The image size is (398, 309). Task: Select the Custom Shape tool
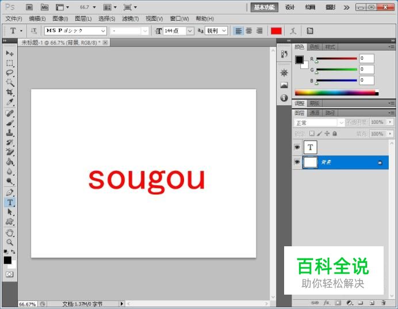[x=10, y=222]
